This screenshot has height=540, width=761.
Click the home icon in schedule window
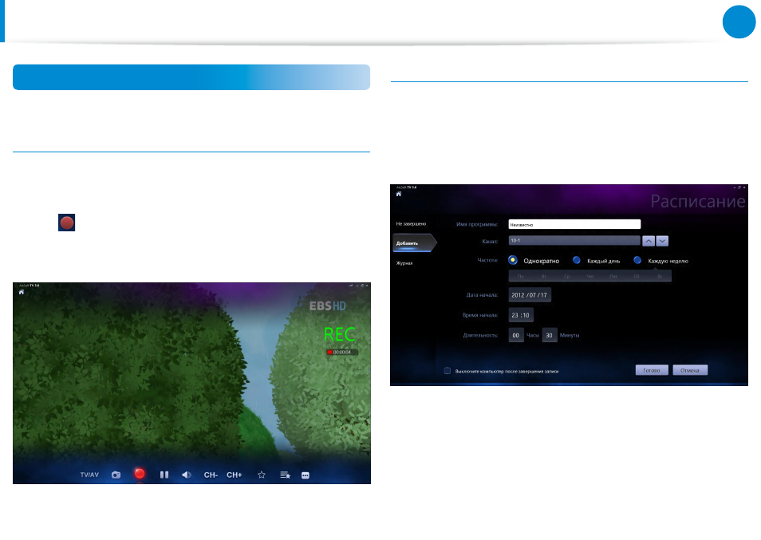[x=399, y=194]
